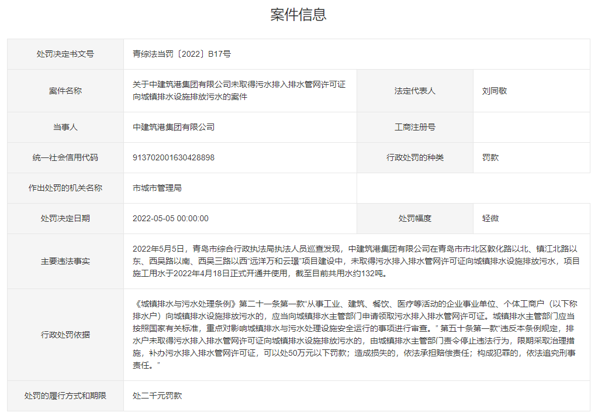Click the legal basis paragraph 《城镇排水与污水处理条例》
Viewport: 598px width, 419px height.
pos(355,335)
